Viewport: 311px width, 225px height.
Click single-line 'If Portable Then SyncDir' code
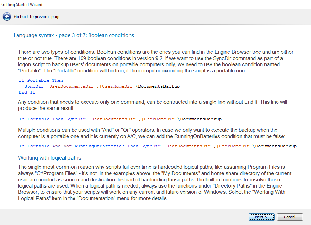pyautogui.click(x=120, y=119)
